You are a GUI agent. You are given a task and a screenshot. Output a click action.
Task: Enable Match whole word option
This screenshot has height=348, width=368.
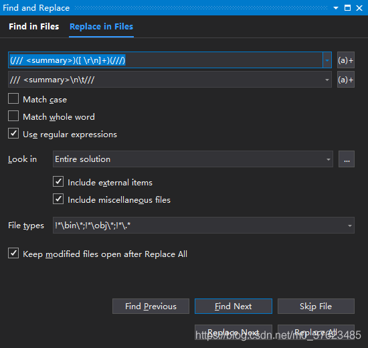(13, 116)
